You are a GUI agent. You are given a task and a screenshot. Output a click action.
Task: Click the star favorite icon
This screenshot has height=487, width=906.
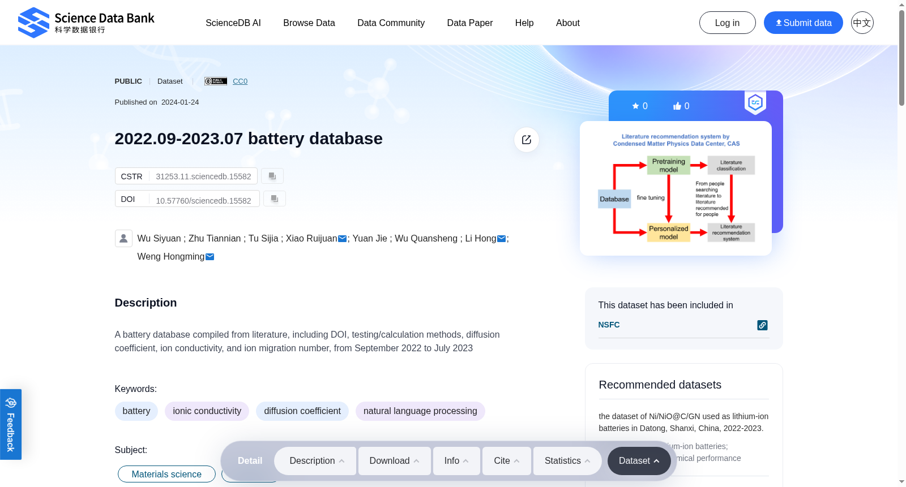pyautogui.click(x=635, y=106)
